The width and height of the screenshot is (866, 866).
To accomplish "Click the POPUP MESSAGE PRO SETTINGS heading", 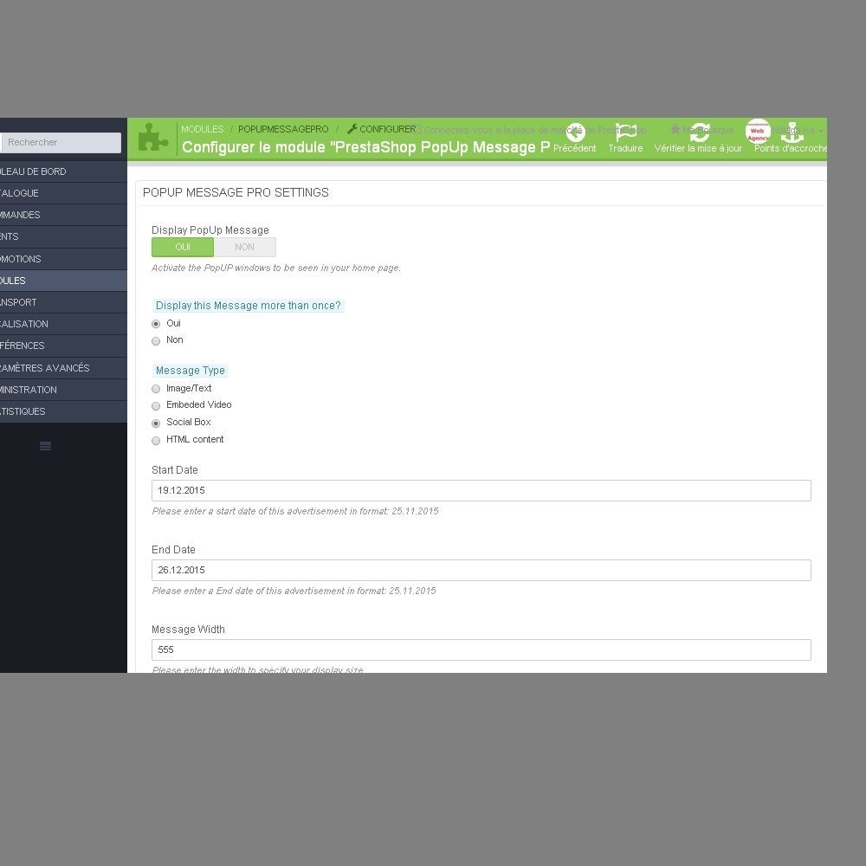I will [x=236, y=193].
